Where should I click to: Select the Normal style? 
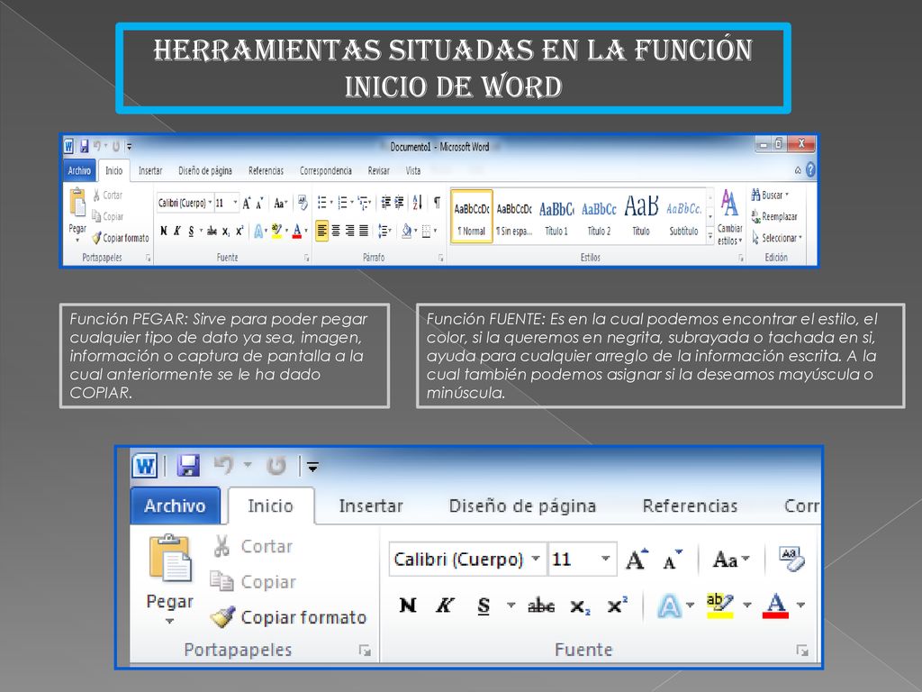pyautogui.click(x=472, y=216)
